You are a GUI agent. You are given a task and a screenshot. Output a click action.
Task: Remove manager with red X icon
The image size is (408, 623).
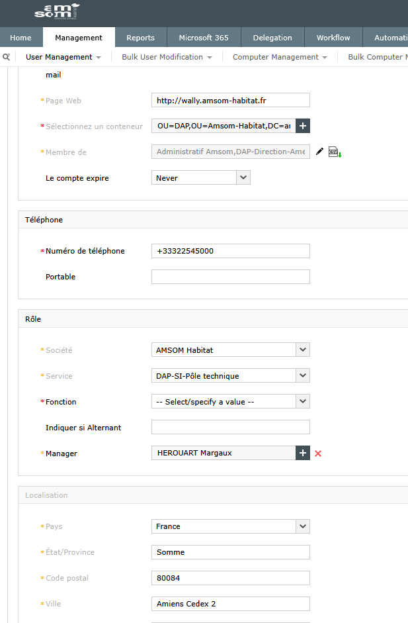[x=318, y=454]
